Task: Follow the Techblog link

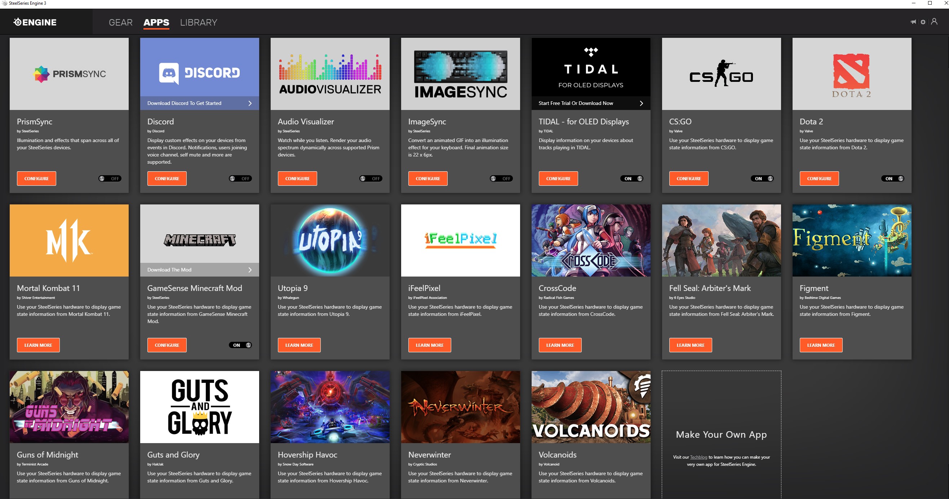Action: tap(698, 457)
